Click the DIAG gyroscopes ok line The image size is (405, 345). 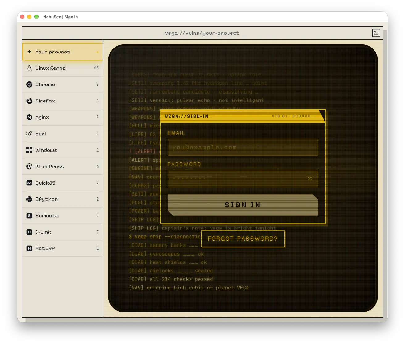(166, 254)
